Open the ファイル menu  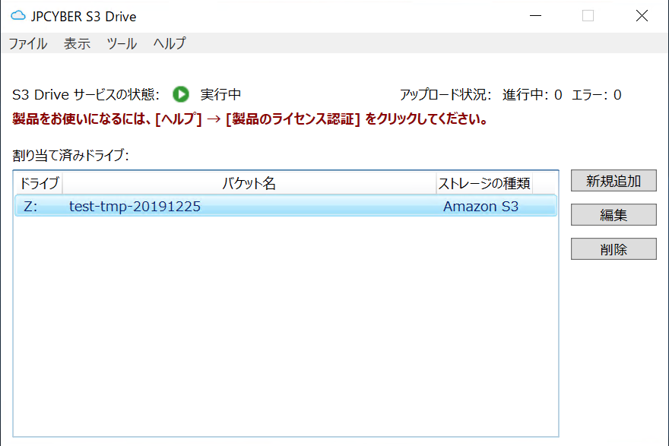[28, 44]
